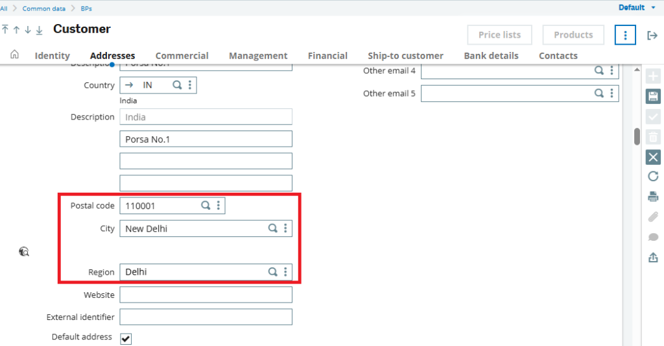This screenshot has height=346, width=664.
Task: Click the magnifier icon in City field
Action: [x=273, y=229]
